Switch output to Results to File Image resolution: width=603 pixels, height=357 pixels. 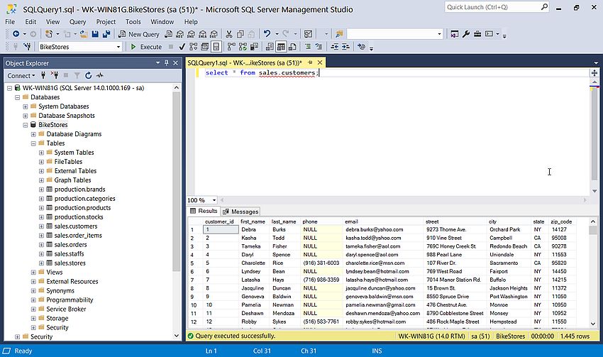coord(292,47)
